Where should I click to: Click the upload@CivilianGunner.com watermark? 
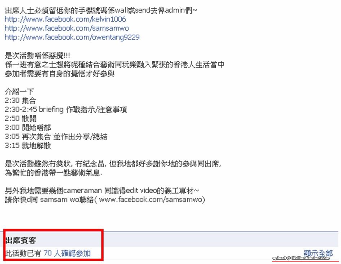tap(301, 258)
